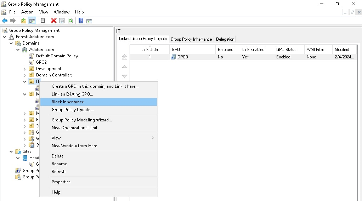Launch Group Policy Modeling Wizard...

pyautogui.click(x=98, y=120)
